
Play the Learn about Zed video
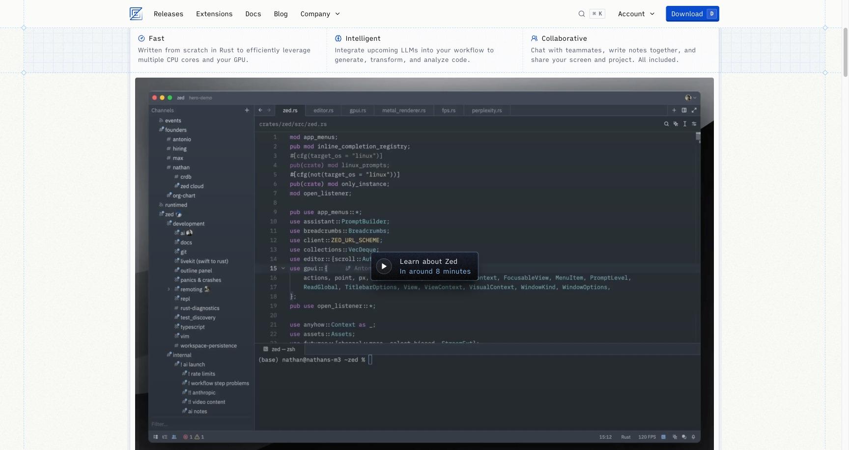pyautogui.click(x=384, y=266)
